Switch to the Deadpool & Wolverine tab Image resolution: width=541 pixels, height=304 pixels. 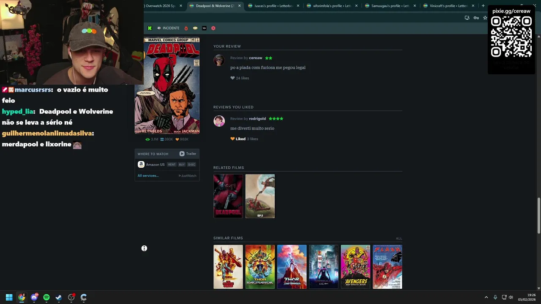tap(215, 6)
